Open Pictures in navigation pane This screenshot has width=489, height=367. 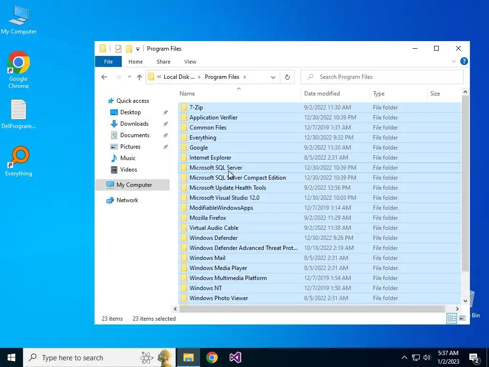pos(130,147)
